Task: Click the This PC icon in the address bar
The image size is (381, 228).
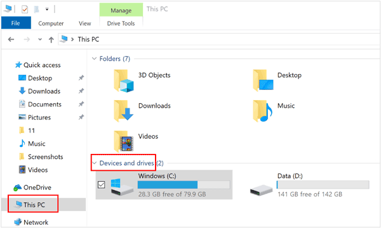Action: pos(64,39)
